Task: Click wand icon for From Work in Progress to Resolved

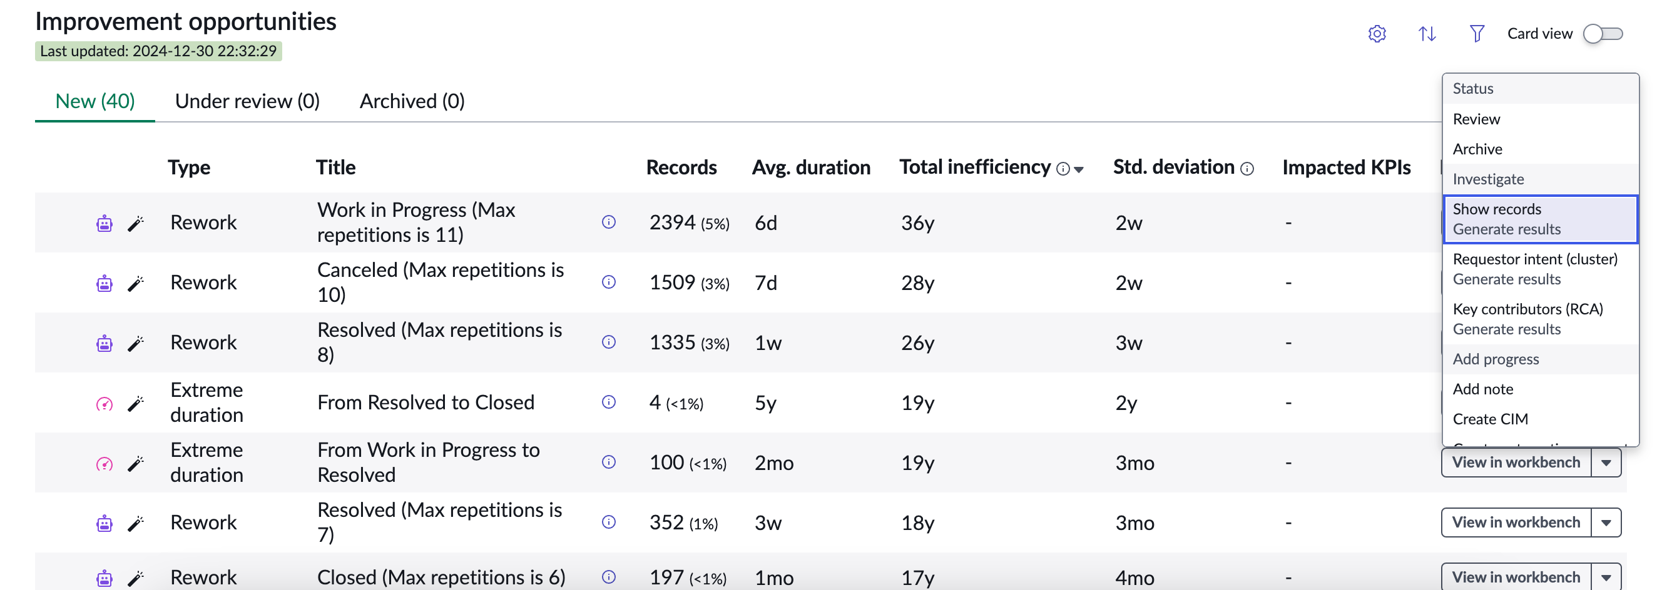Action: pyautogui.click(x=135, y=462)
